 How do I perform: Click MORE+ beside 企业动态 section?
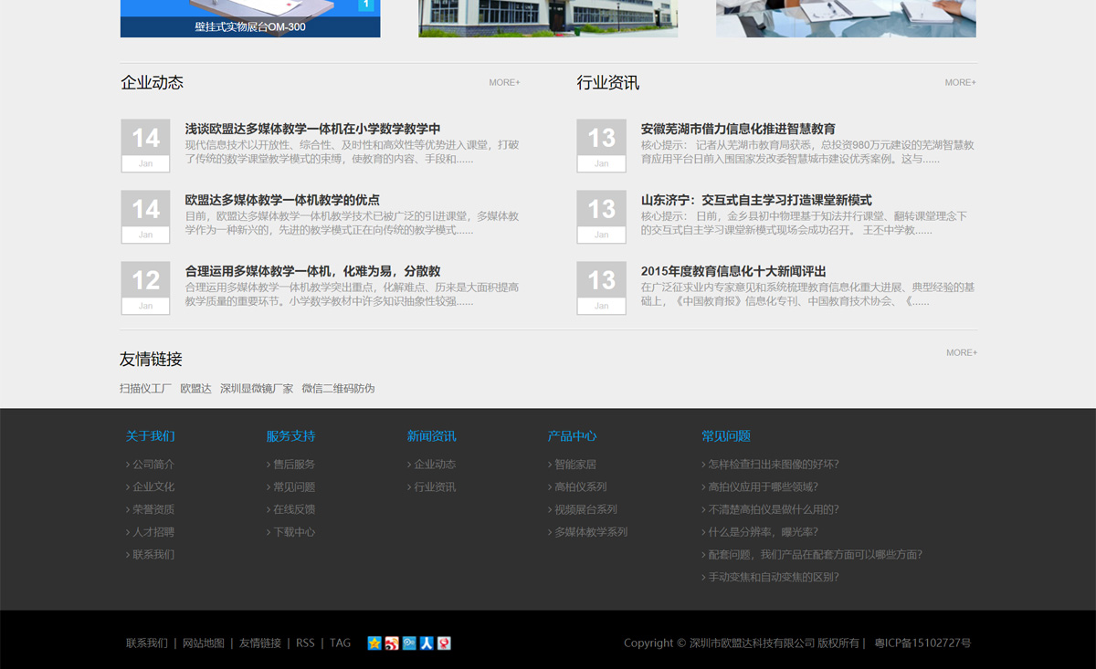505,82
